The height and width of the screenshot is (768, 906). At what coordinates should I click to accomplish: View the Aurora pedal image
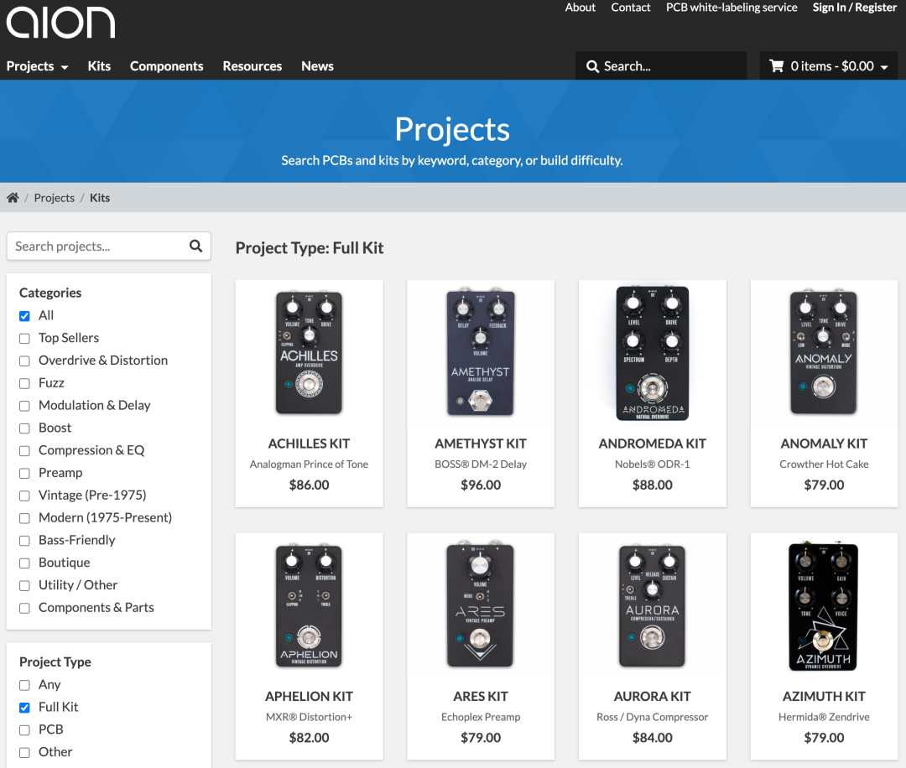click(x=653, y=606)
